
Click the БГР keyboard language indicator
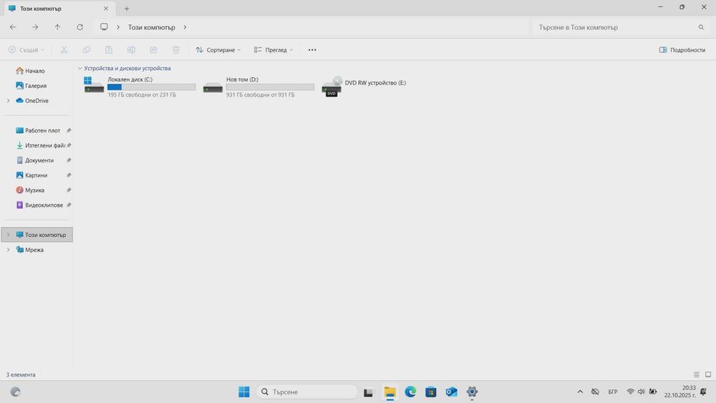tap(613, 392)
